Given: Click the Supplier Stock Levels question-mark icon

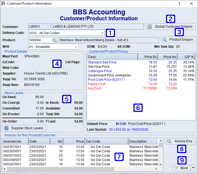Looking at the screenshot, I should point(7,128).
